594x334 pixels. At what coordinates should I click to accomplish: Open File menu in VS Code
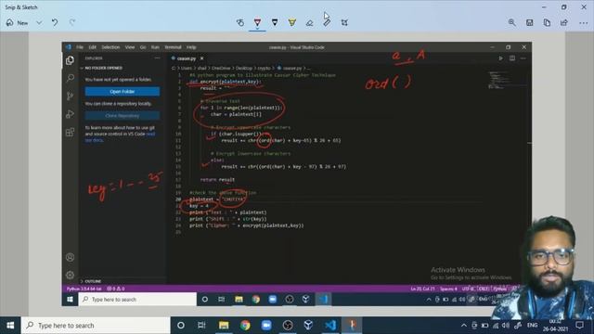80,47
